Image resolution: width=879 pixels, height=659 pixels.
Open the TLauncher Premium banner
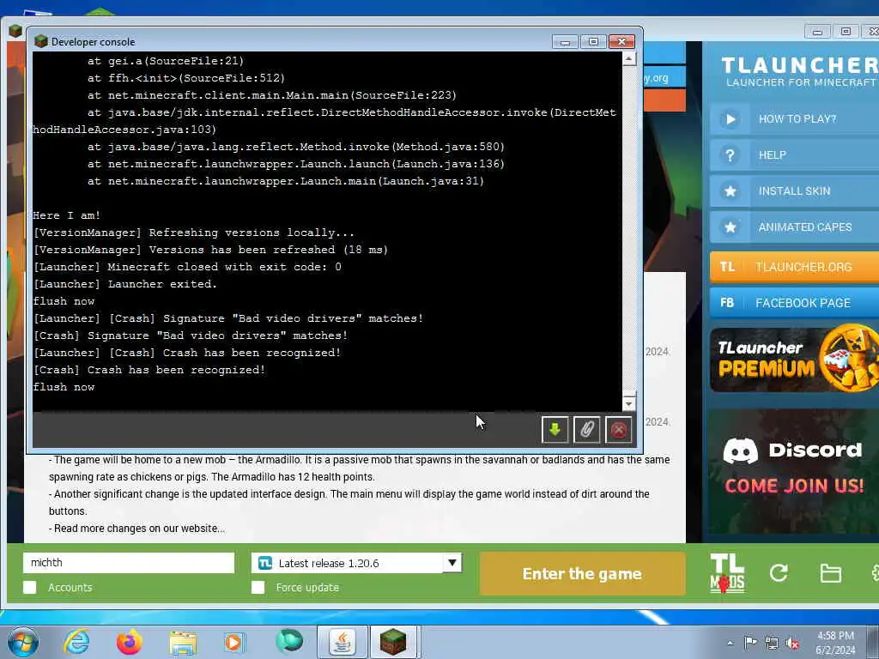click(x=794, y=359)
